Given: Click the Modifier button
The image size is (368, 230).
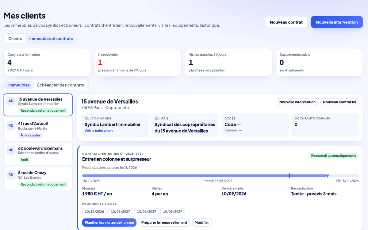Looking at the screenshot, I should tap(202, 222).
